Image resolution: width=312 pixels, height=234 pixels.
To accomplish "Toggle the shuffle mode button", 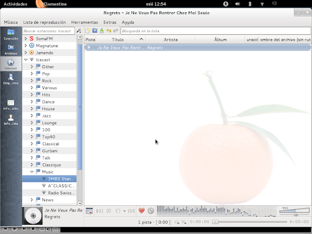I will click(x=184, y=222).
